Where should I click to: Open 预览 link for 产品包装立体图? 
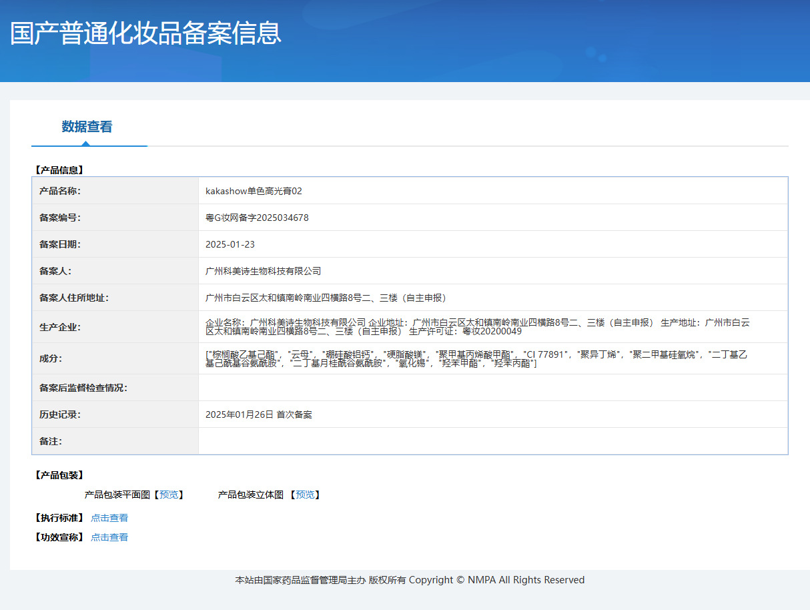(305, 495)
